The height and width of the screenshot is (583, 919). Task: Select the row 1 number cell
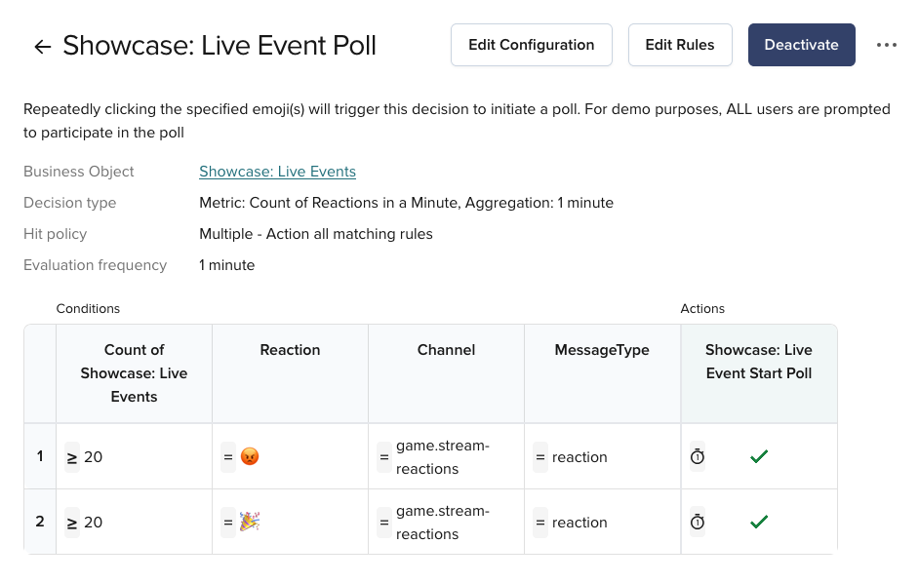[x=40, y=455]
